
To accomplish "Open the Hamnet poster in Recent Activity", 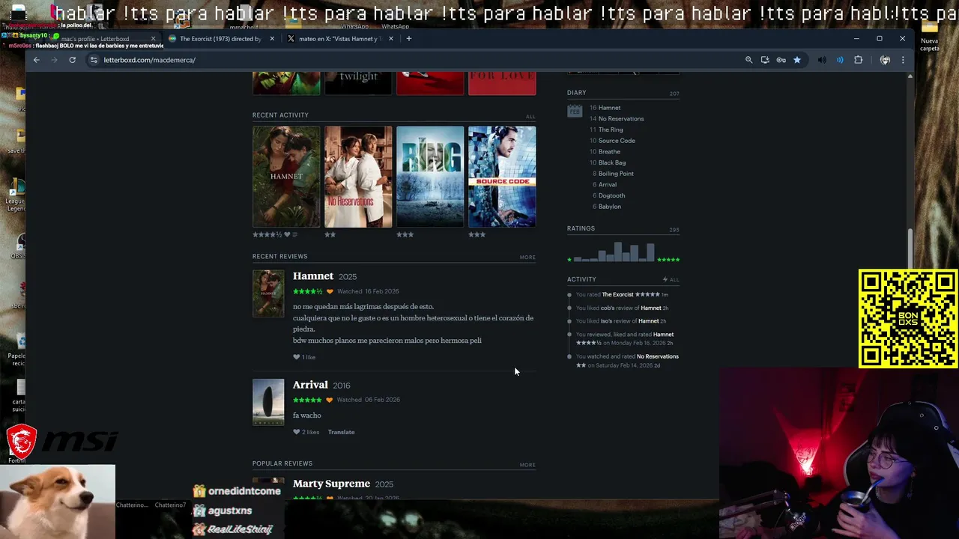I will [286, 177].
